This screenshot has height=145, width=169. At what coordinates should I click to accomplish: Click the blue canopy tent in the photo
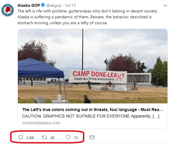[x=41, y=69]
